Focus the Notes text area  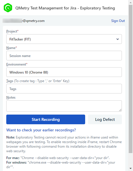tap(64, 106)
